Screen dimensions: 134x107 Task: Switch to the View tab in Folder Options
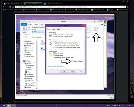pyautogui.click(x=54, y=29)
